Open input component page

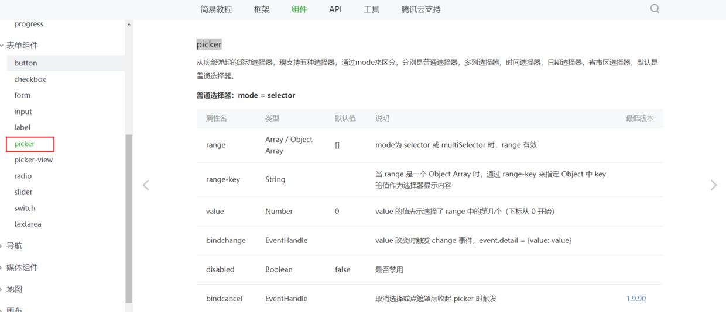tap(23, 112)
